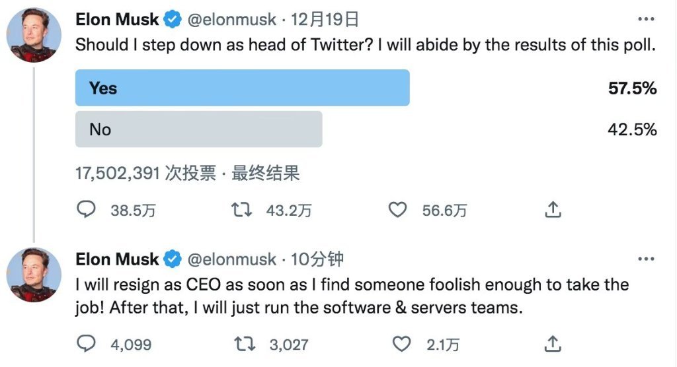This screenshot has width=677, height=367.
Task: Click verified badge on the poll tweet
Action: coord(173,20)
